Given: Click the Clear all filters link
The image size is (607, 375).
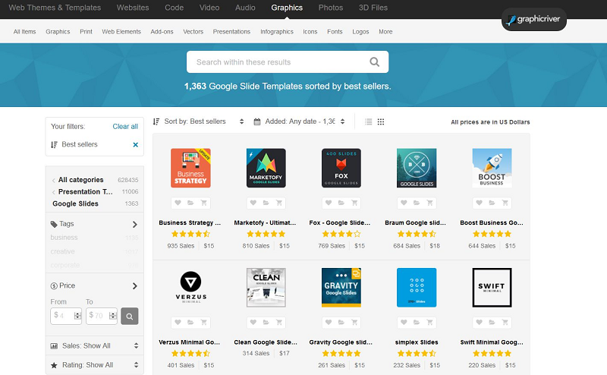Looking at the screenshot, I should pos(125,126).
